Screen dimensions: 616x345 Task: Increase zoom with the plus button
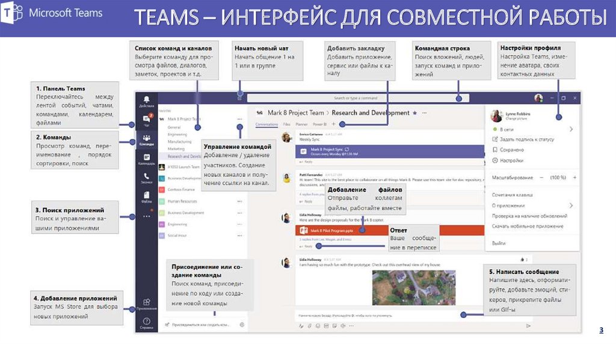(x=574, y=177)
